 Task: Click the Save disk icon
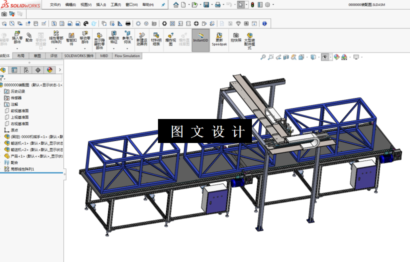206,4
